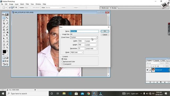Select the Type tool

point(7,38)
